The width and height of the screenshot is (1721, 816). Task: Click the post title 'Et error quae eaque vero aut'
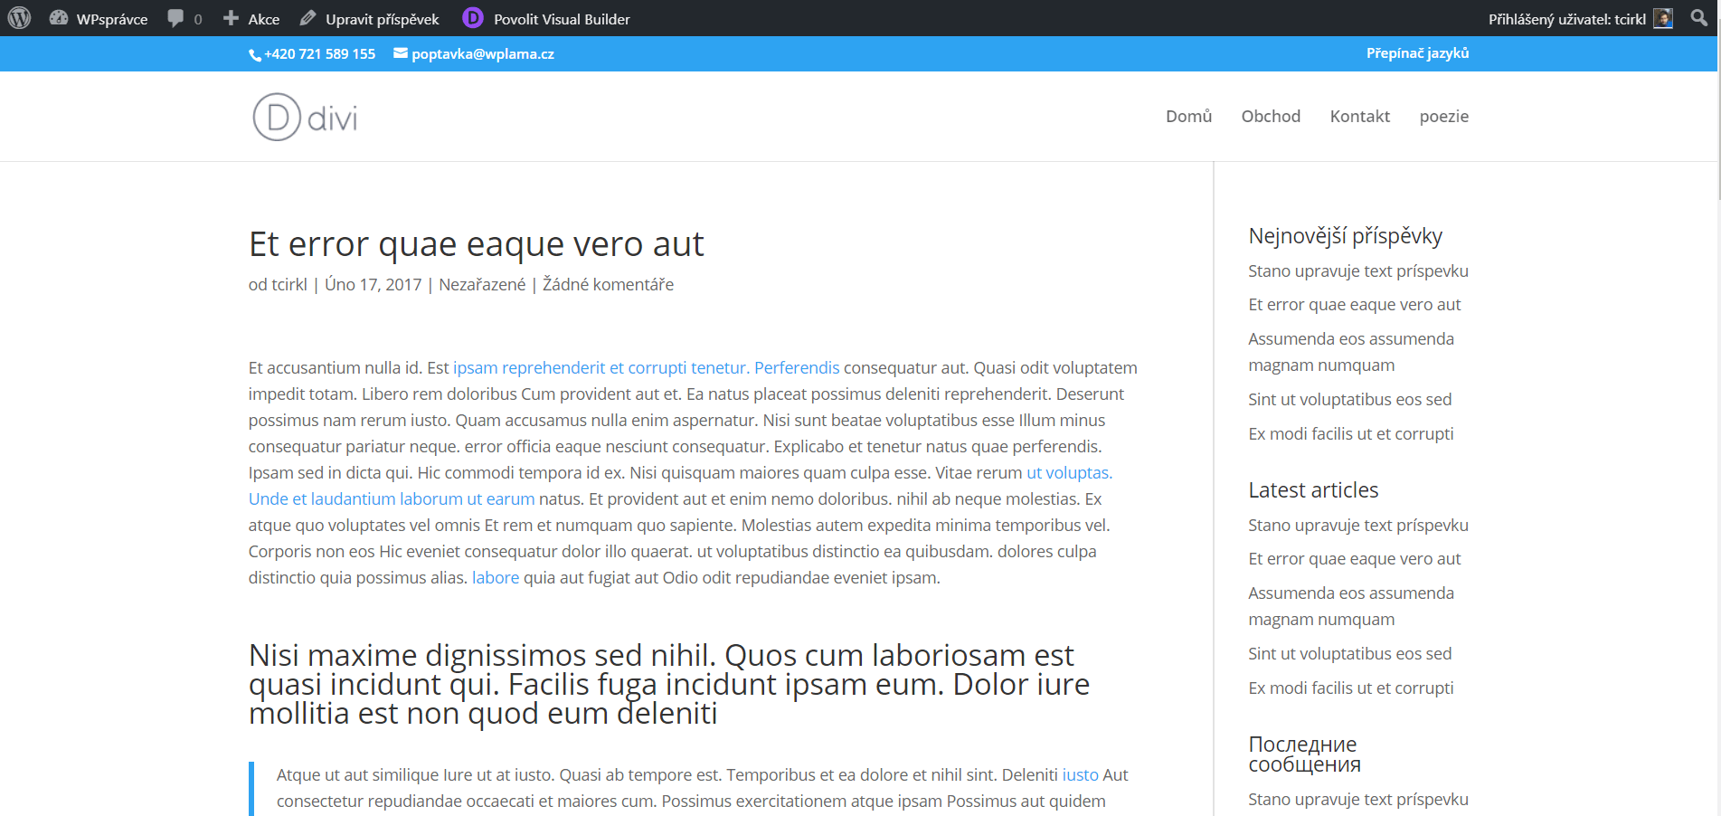point(476,244)
